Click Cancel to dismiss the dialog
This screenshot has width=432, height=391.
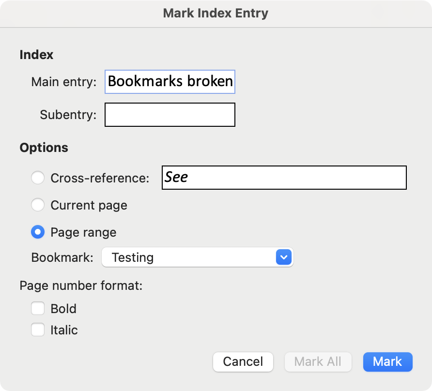point(243,361)
